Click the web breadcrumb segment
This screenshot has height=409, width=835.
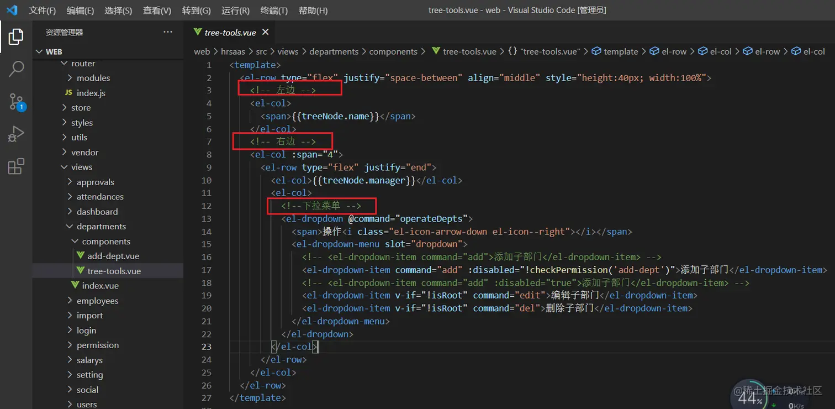pyautogui.click(x=202, y=51)
